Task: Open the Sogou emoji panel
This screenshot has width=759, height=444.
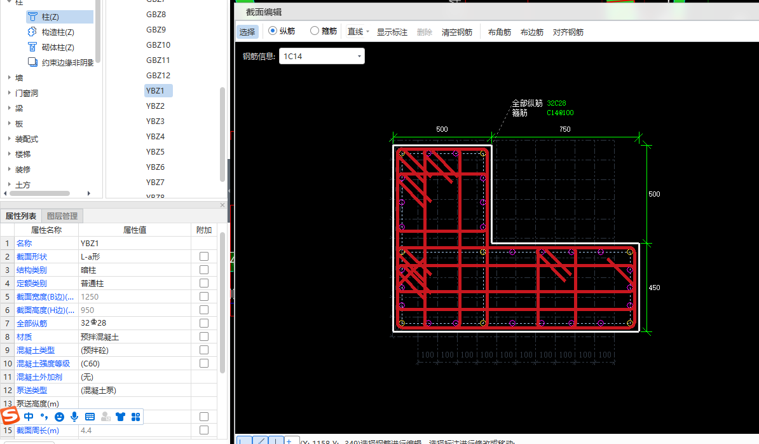Action: 59,417
